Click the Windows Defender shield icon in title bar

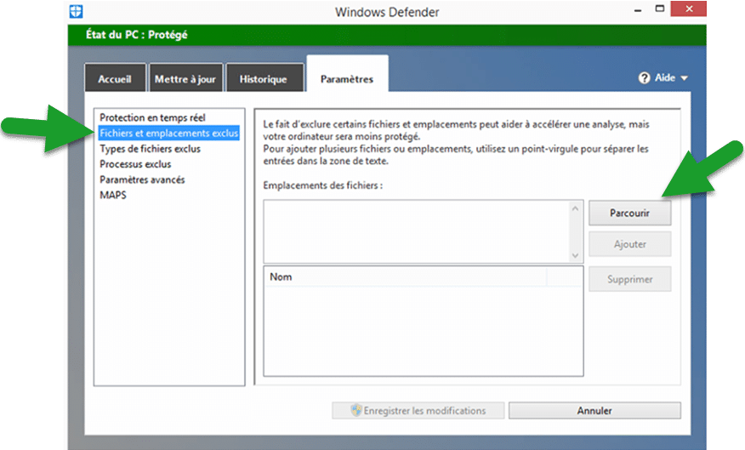coord(76,11)
